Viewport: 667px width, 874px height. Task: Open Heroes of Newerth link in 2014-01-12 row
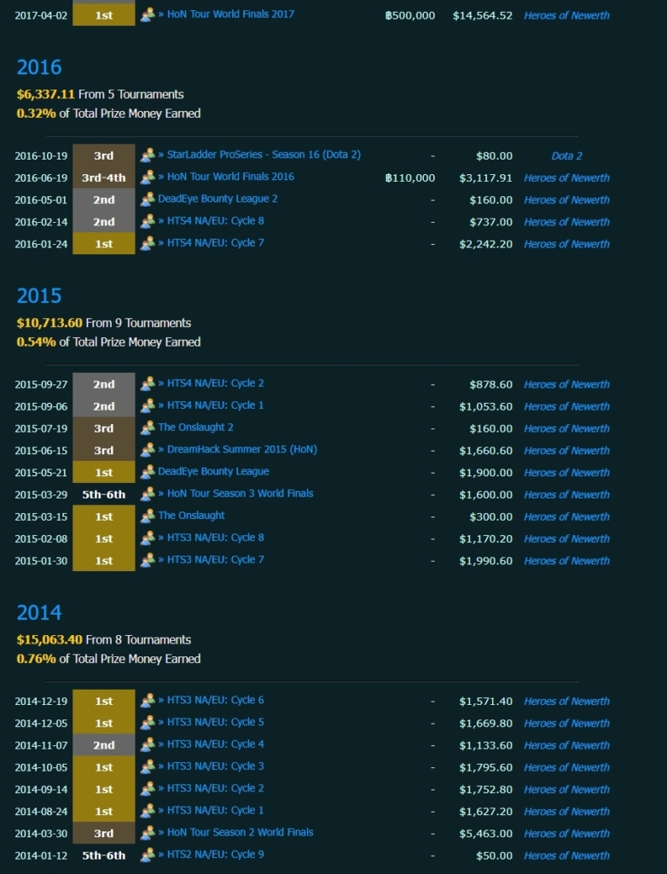point(566,855)
